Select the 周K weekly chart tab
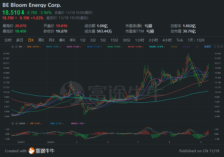The image size is (224, 157). click(x=41, y=40)
